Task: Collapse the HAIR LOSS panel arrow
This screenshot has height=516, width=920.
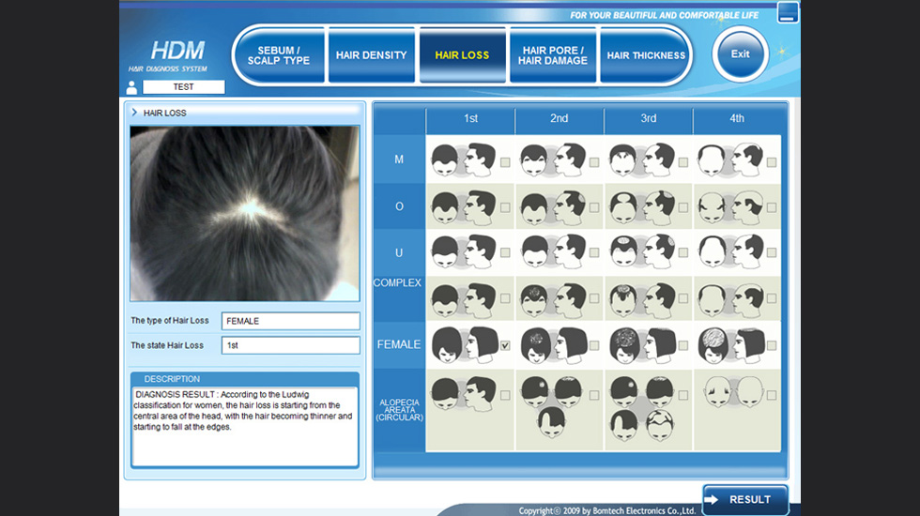Action: coord(134,113)
